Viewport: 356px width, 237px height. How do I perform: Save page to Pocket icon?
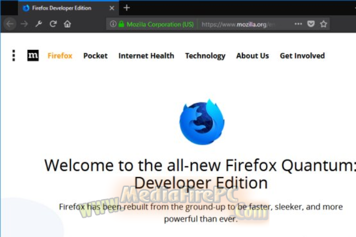tap(311, 24)
